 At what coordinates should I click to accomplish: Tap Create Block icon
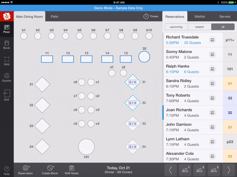[50, 170]
